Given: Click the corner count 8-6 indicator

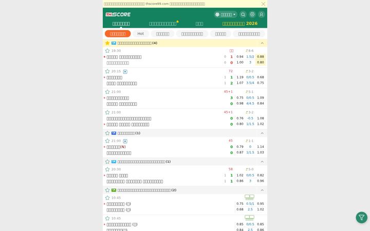Looking at the screenshot, I should tap(249, 51).
